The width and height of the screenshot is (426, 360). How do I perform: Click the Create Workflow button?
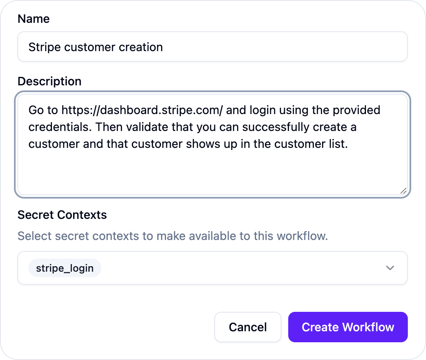(x=347, y=327)
